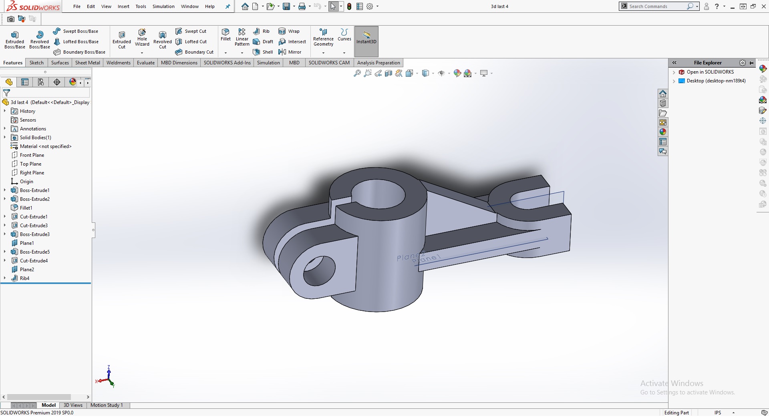
Task: Select the Fillet tool
Action: [225, 34]
